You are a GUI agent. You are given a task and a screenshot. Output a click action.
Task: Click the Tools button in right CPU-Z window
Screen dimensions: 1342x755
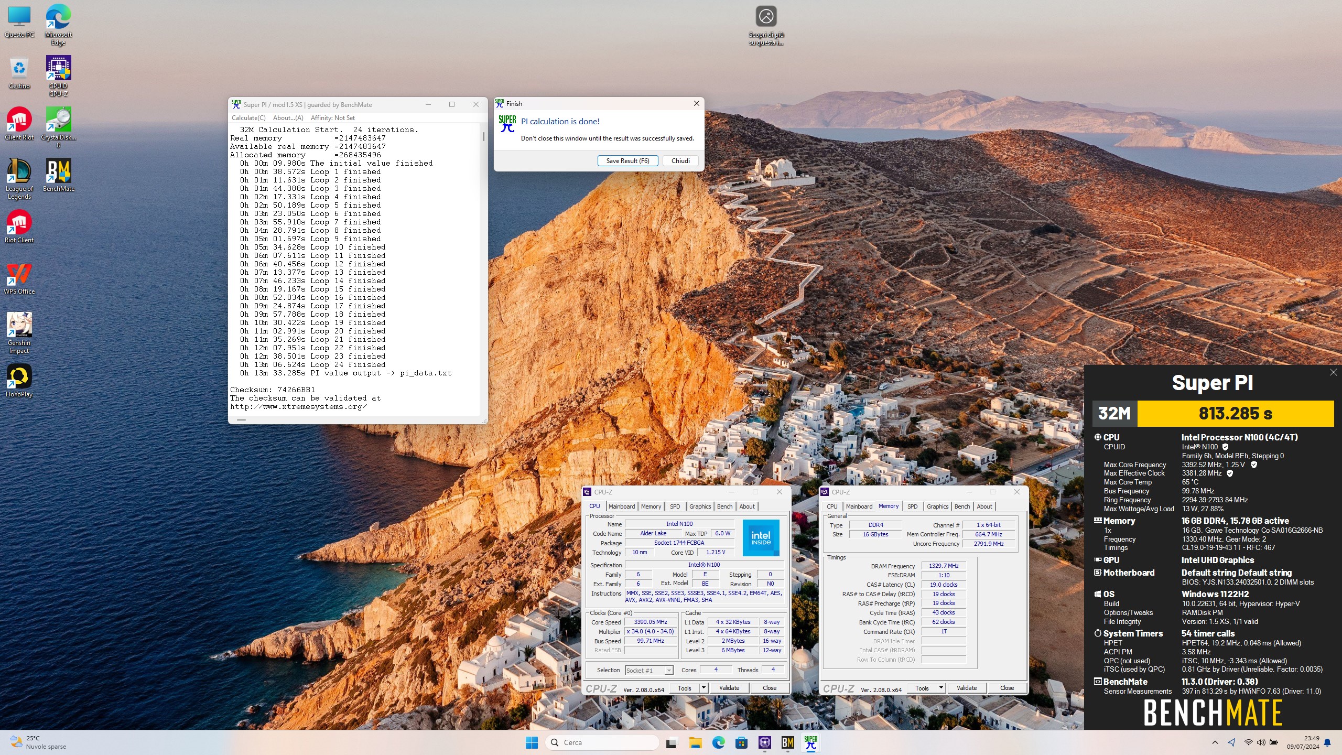tap(922, 688)
